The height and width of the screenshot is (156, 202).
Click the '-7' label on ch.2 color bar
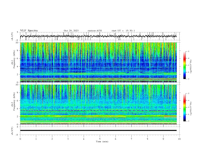[x=188, y=121]
